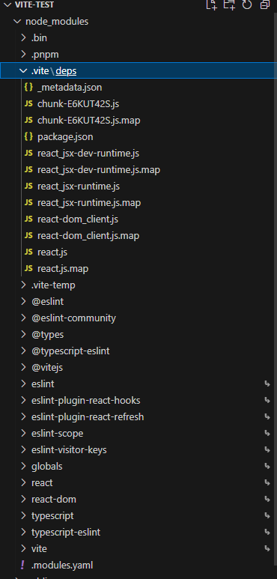Click the symlink arrow icon on the globals row
The width and height of the screenshot is (277, 579).
coord(267,467)
